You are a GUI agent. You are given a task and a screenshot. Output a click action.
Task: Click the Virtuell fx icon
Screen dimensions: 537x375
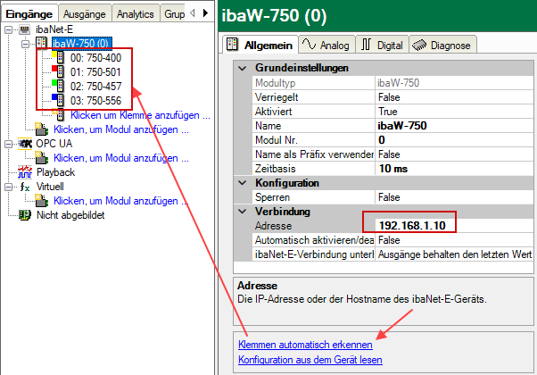click(24, 187)
